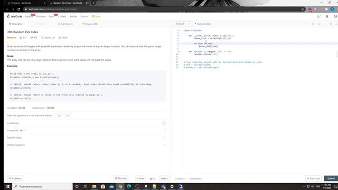This screenshot has width=338, height=190.
Task: Toggle the Autocomplete option
Action: 203,24
